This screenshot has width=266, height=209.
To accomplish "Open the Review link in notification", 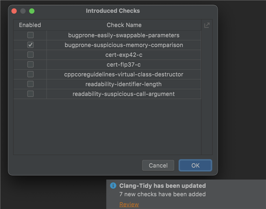I will tap(129, 204).
